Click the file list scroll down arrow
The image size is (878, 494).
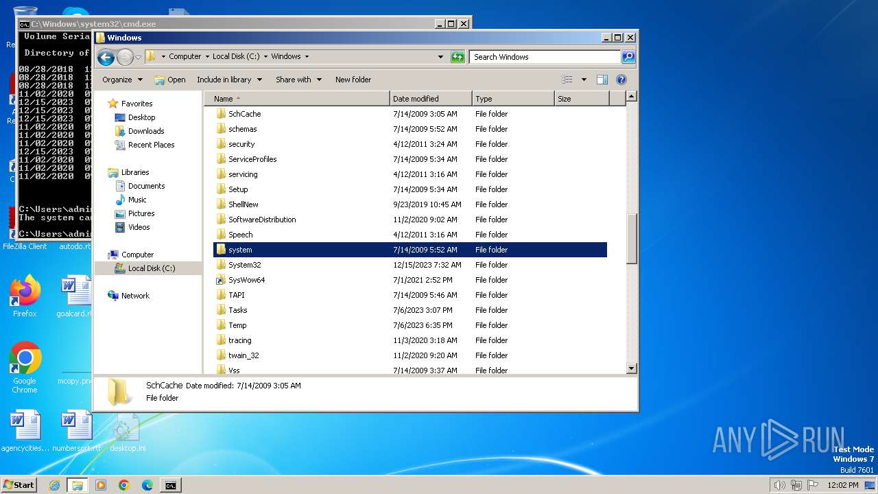click(632, 368)
